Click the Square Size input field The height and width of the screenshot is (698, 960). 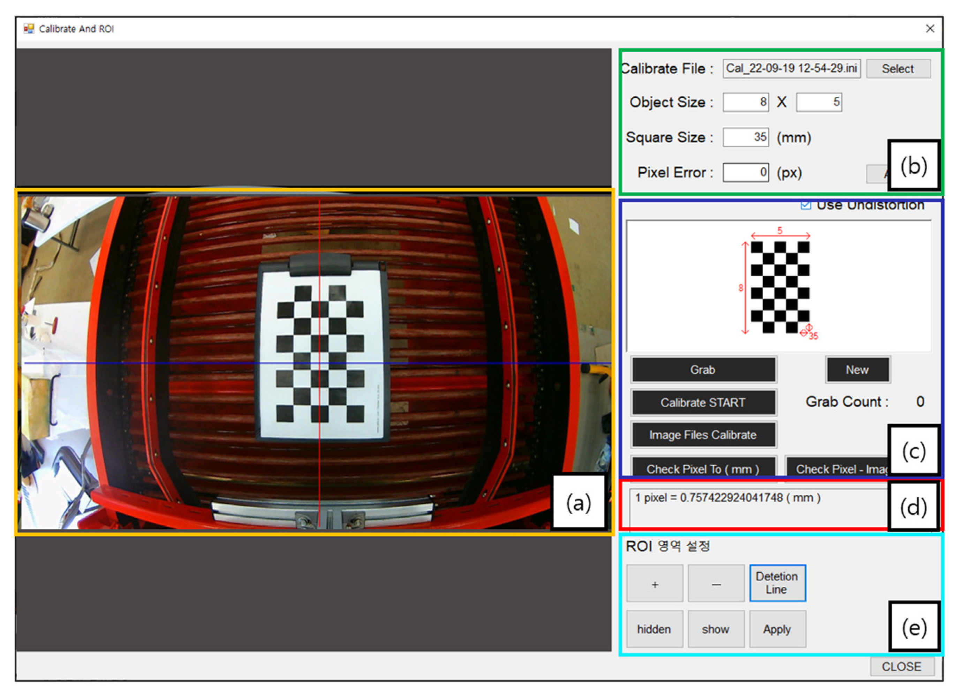coord(746,137)
